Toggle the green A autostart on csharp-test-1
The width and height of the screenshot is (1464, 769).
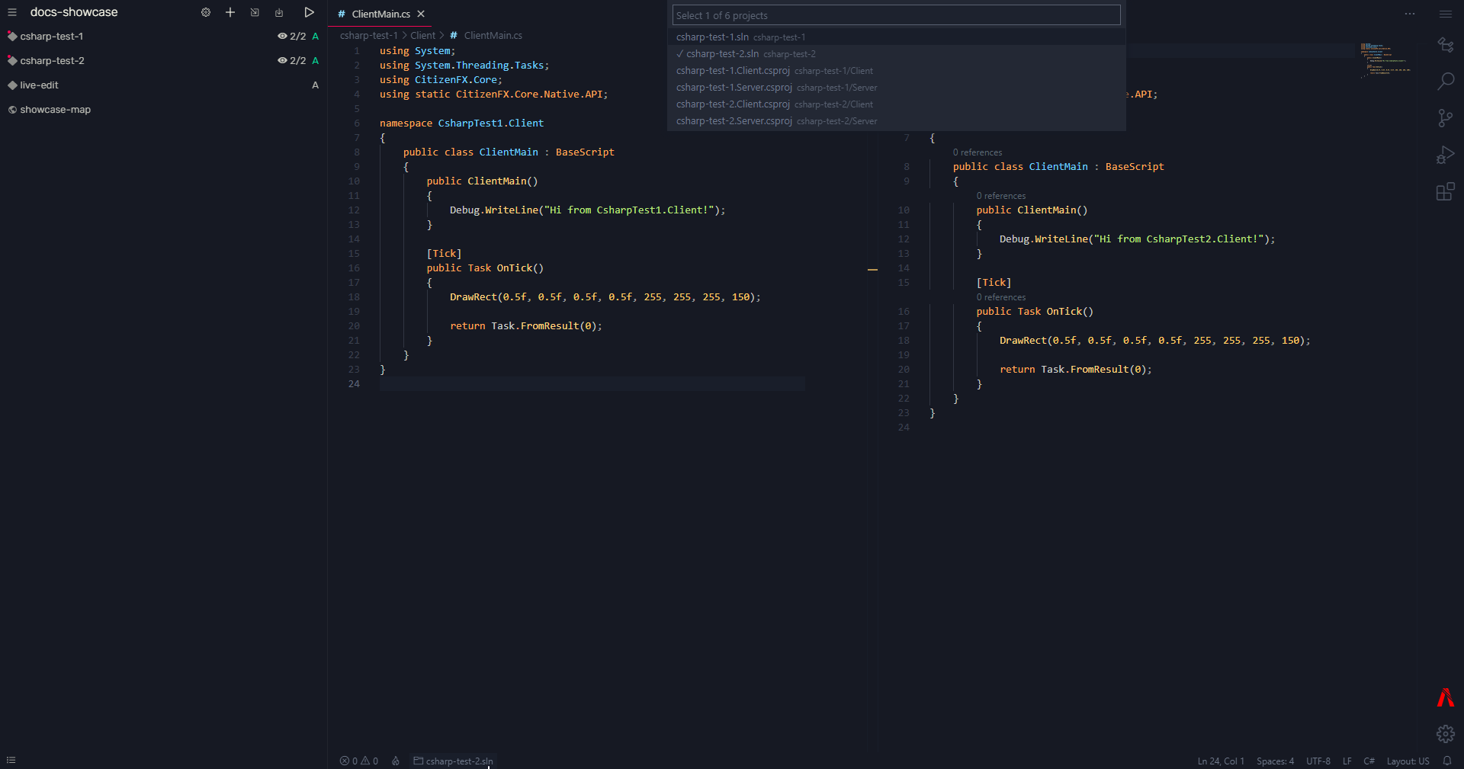click(315, 36)
